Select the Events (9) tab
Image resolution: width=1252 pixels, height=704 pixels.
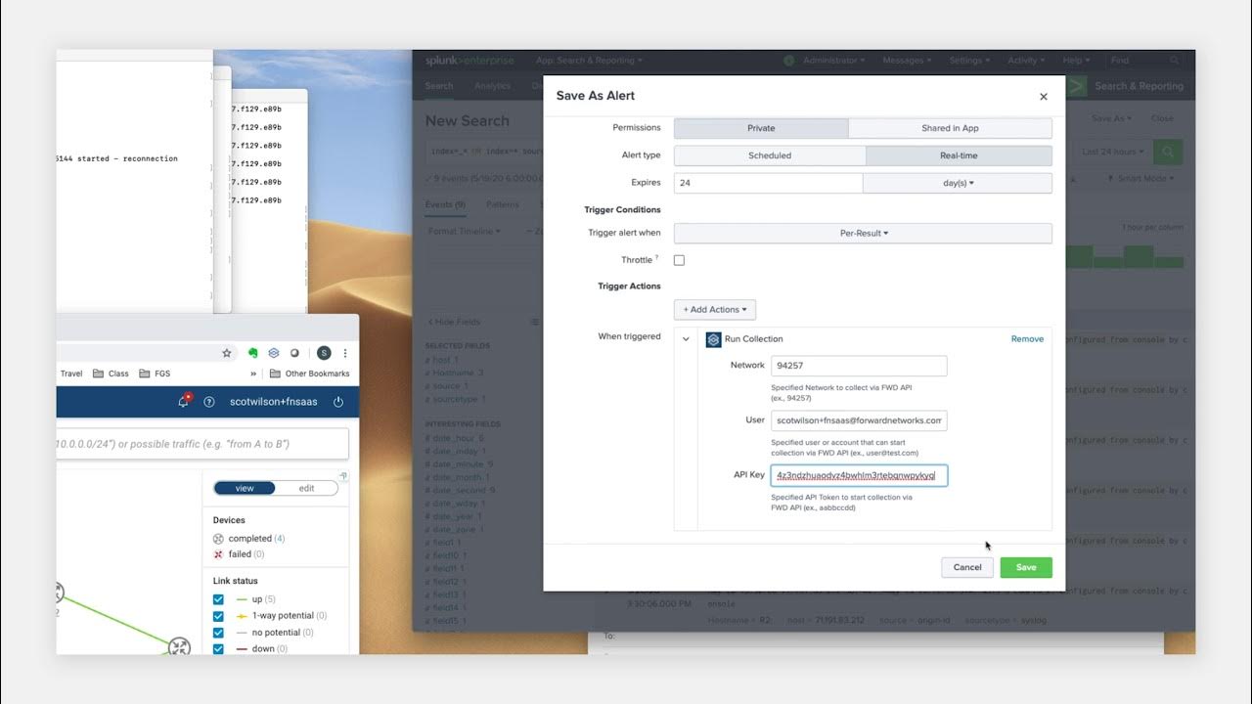[445, 205]
